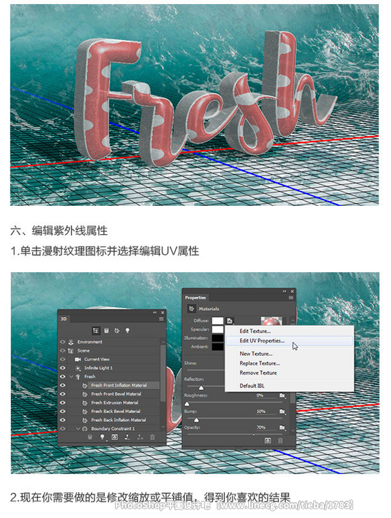Open the Bump texture folder icon
This screenshot has height=518, width=391.
pos(282,412)
